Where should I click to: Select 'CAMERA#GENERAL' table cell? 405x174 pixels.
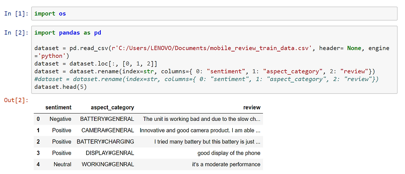point(108,130)
